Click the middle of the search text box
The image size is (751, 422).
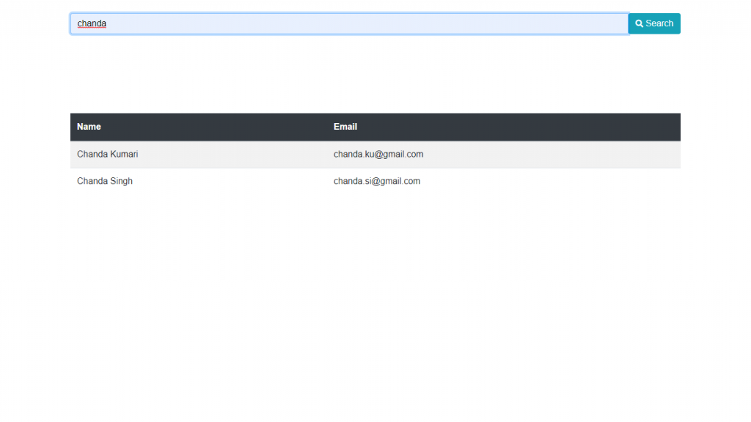349,23
